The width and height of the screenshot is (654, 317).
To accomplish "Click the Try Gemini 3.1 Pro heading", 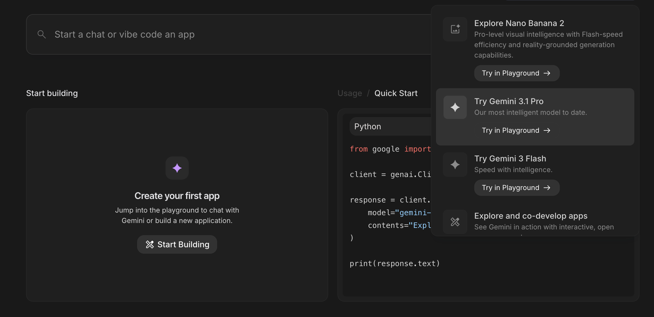I will (508, 101).
